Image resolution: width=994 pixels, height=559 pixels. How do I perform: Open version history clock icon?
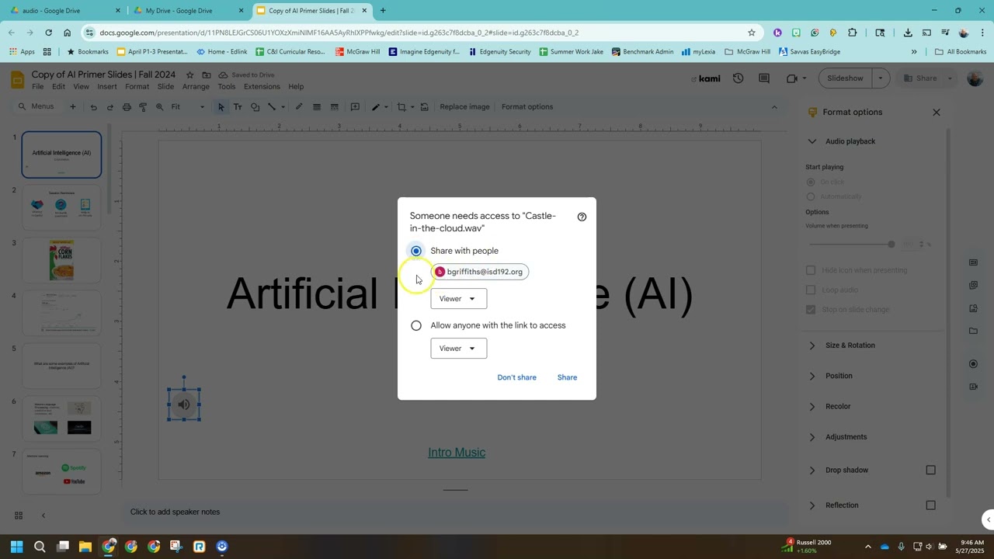[738, 78]
